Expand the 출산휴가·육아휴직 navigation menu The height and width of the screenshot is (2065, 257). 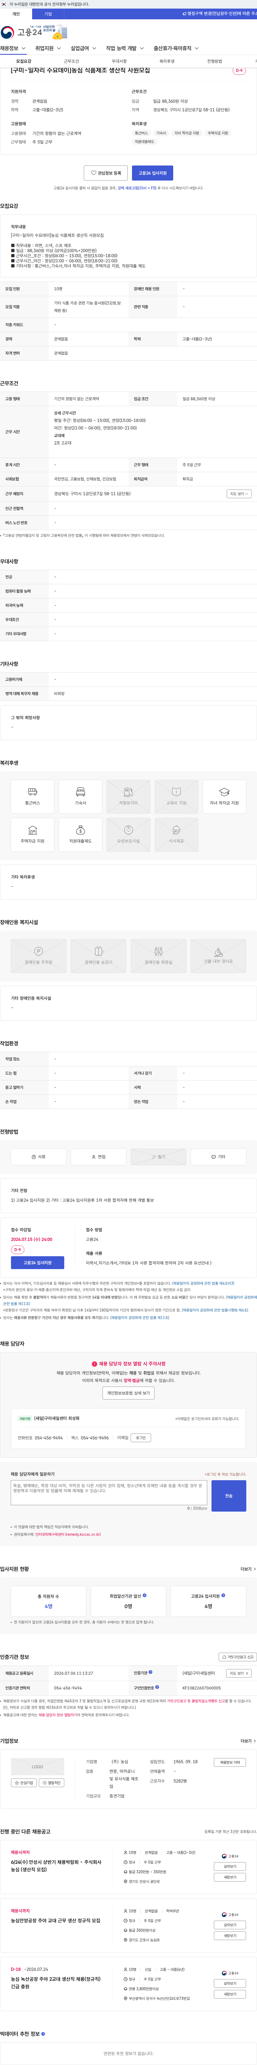(176, 48)
